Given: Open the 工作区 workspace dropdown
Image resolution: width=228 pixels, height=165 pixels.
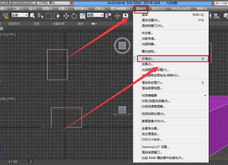Looking at the screenshot, I should coord(54,3).
